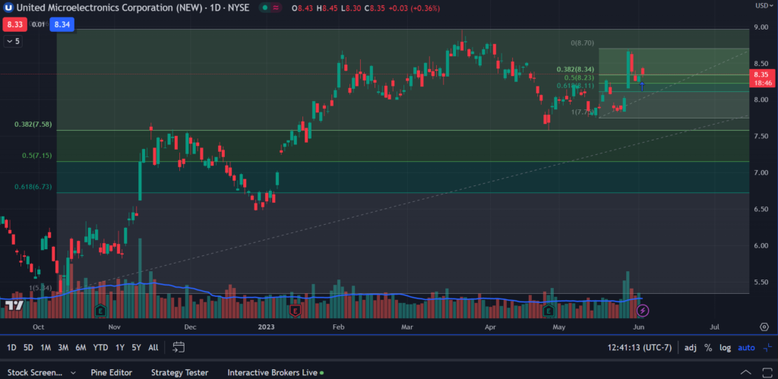This screenshot has height=379, width=778.
Task: Click the earnings E icon near May
Action: tap(549, 311)
